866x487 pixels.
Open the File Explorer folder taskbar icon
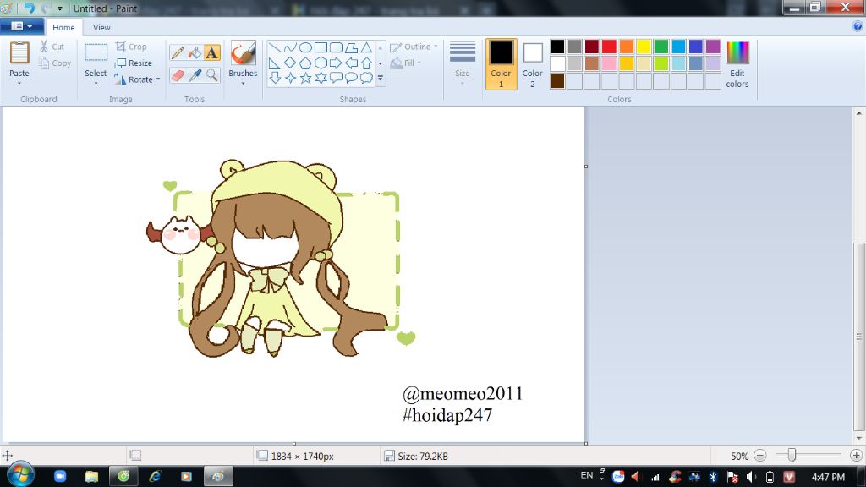tap(91, 476)
